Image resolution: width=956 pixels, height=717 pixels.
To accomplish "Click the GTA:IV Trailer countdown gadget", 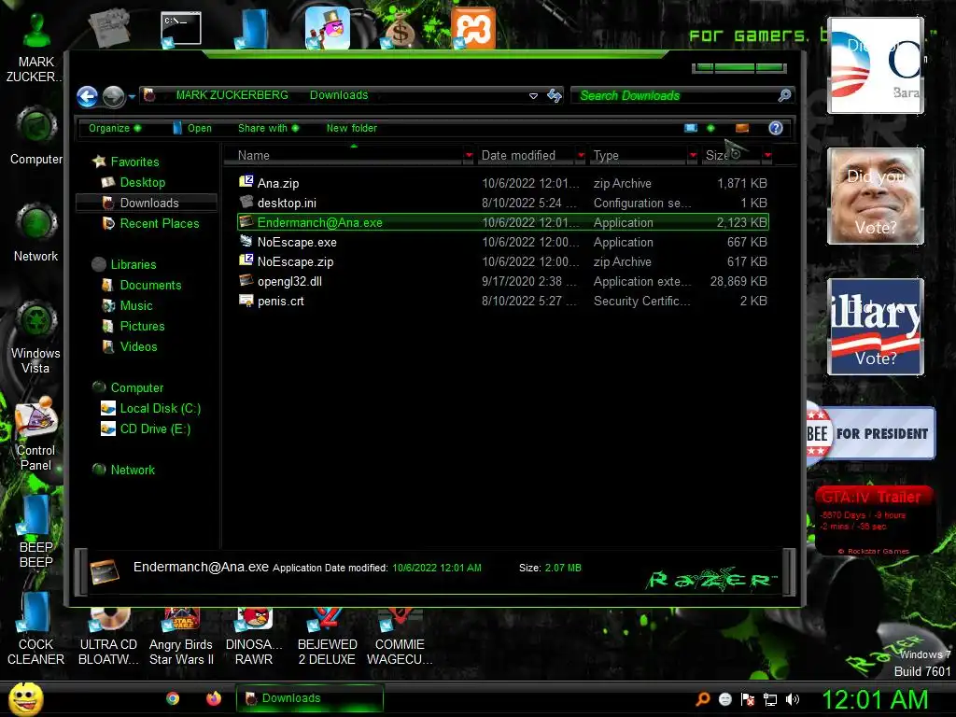I will tap(874, 520).
